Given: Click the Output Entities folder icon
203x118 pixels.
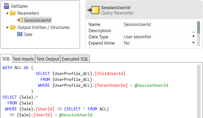Looking at the screenshot, I should pos(13,27).
